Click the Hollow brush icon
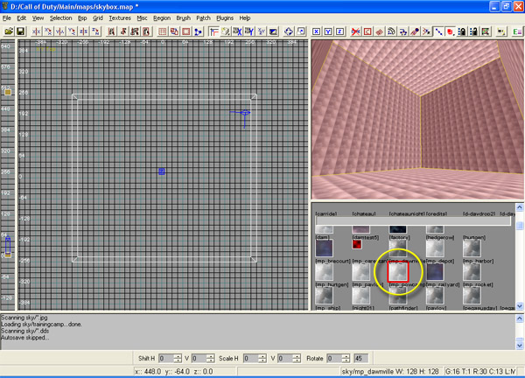Viewport: 525px width, 378px height. (x=185, y=31)
